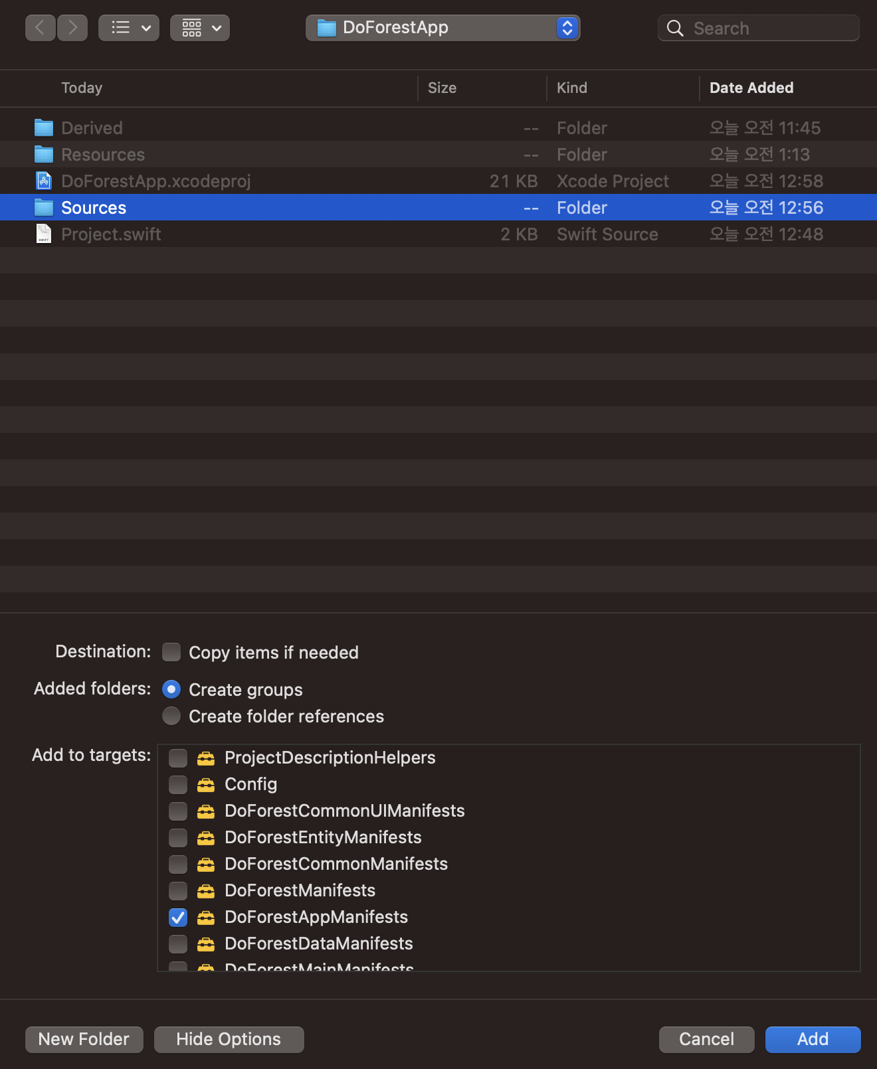Click the 21 KB size value
This screenshot has height=1069, width=877.
pyautogui.click(x=514, y=181)
